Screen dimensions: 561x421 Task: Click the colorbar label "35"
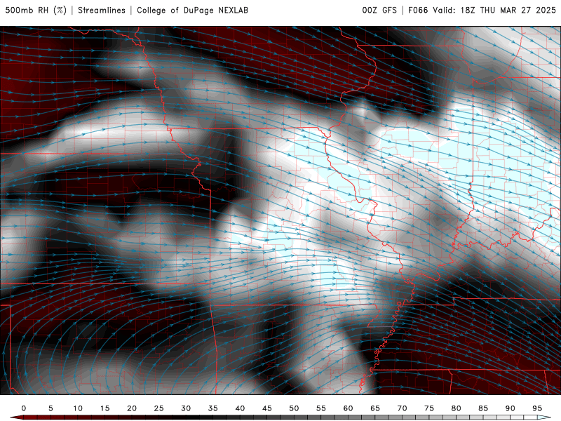click(x=213, y=408)
